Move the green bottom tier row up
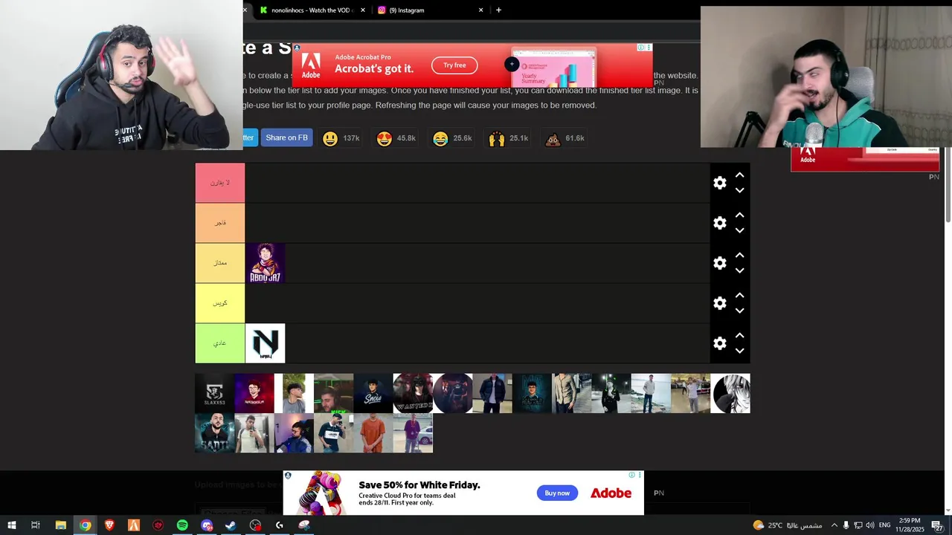Screen dimensions: 952x535 coord(740,336)
